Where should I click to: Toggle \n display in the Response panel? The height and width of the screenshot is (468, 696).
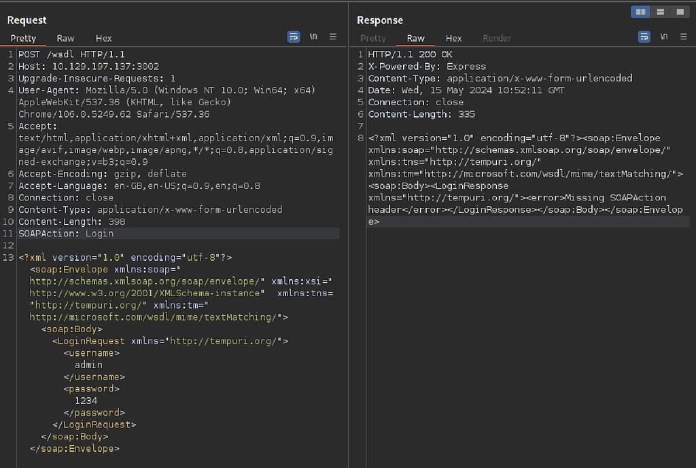[663, 37]
